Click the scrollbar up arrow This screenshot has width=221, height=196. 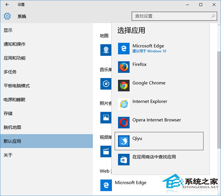pos(219,25)
